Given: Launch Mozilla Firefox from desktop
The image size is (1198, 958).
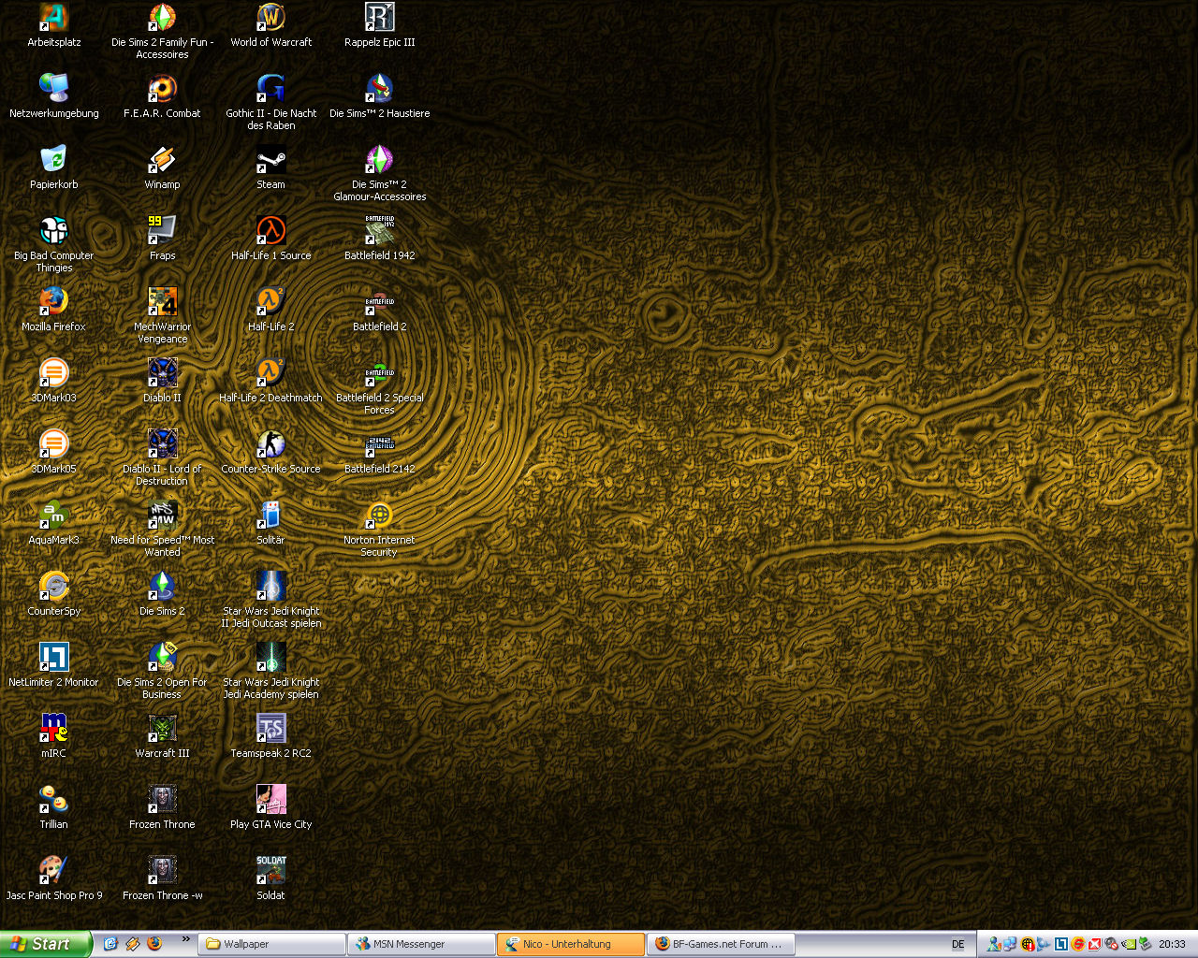Looking at the screenshot, I should 54,310.
